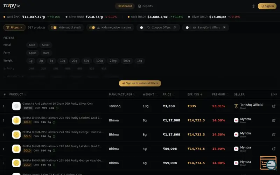Click verified check icon in row 4 tags
The width and height of the screenshot is (280, 175).
(54, 150)
